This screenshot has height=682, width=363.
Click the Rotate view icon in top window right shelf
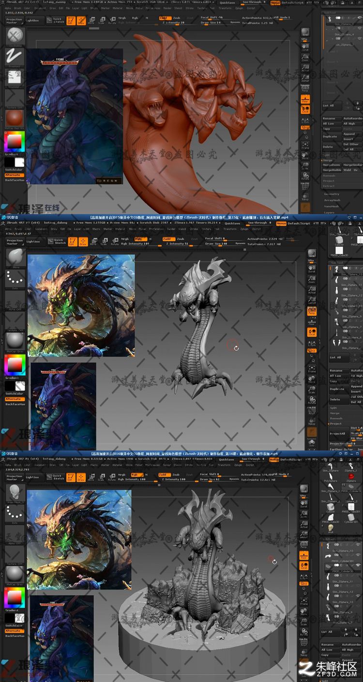coord(305,175)
